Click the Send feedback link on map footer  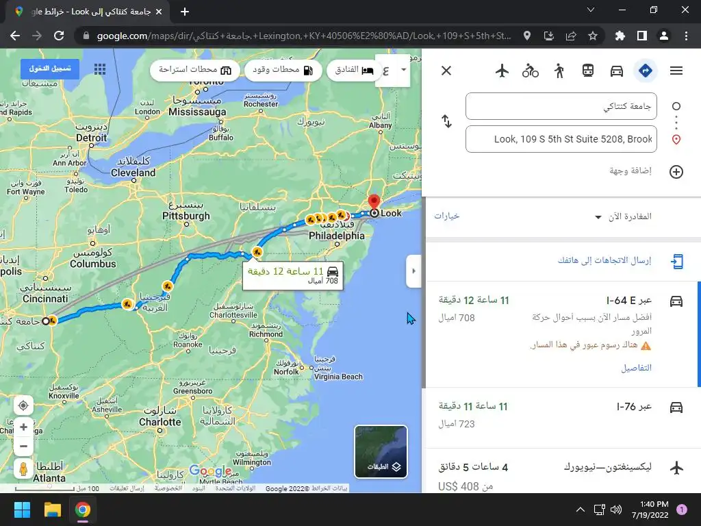127,488
